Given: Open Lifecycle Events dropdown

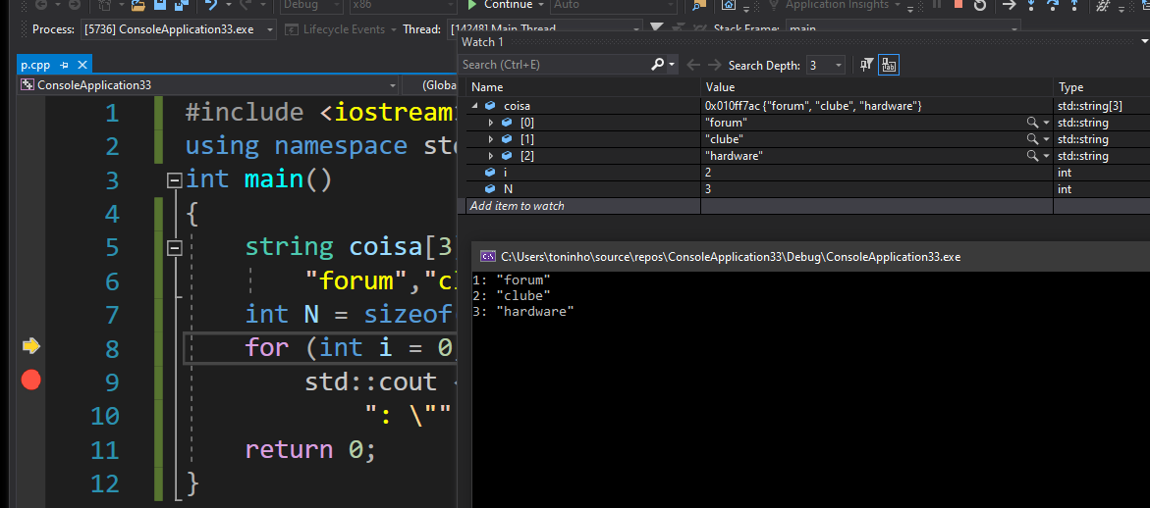Looking at the screenshot, I should coord(395,30).
